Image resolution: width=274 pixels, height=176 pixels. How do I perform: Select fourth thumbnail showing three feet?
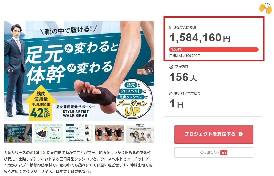(x=109, y=133)
